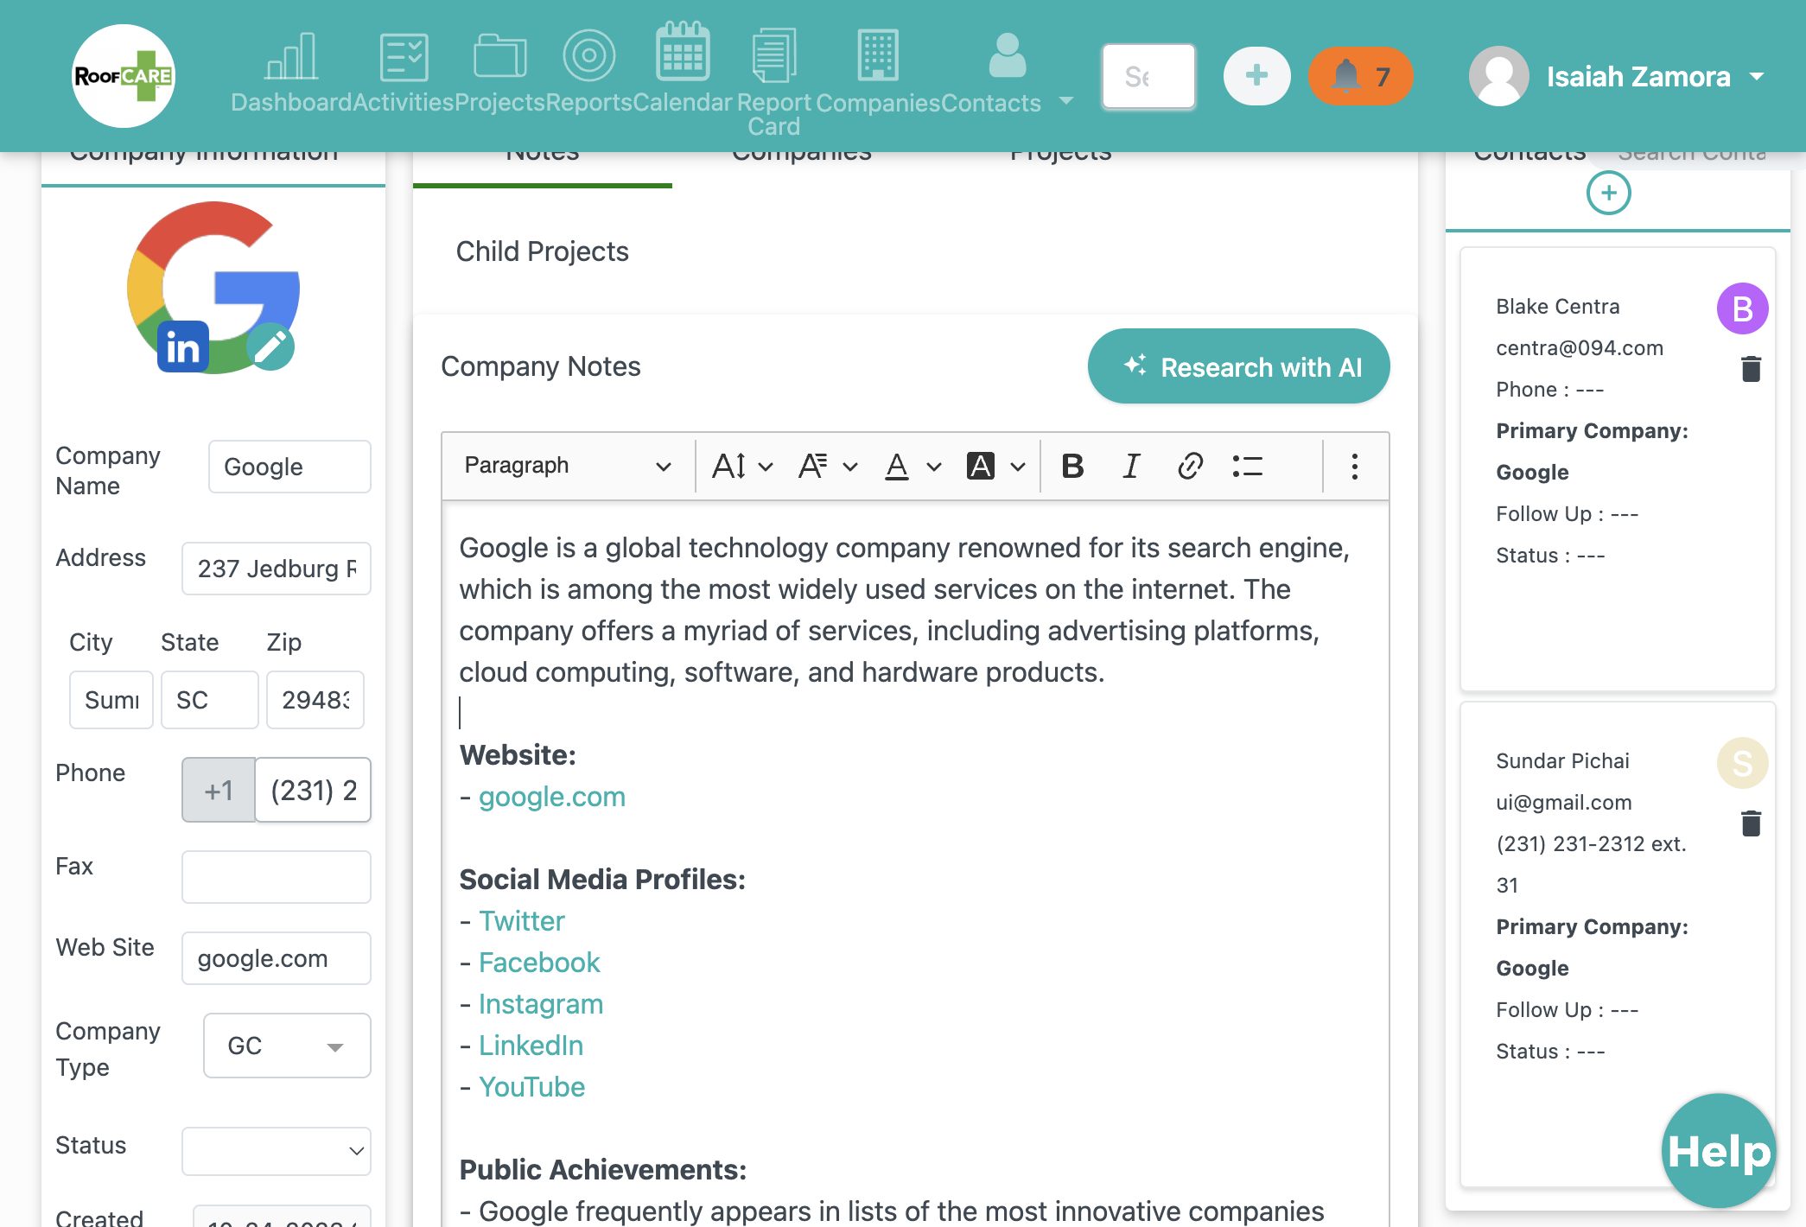Image resolution: width=1806 pixels, height=1227 pixels.
Task: Click the plus quick-add button in header
Action: click(1257, 76)
